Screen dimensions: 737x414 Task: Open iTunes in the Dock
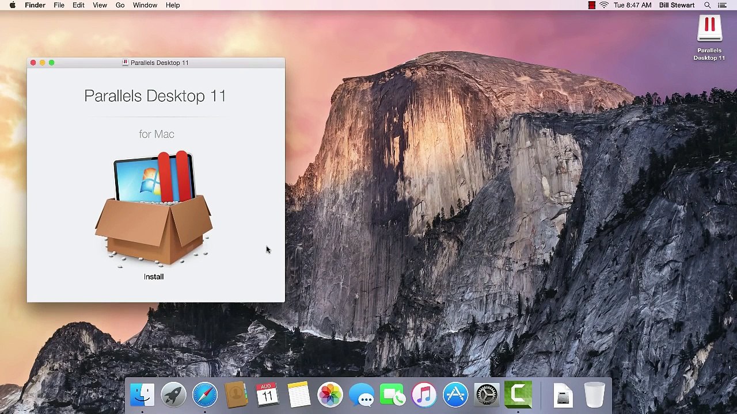pyautogui.click(x=424, y=395)
